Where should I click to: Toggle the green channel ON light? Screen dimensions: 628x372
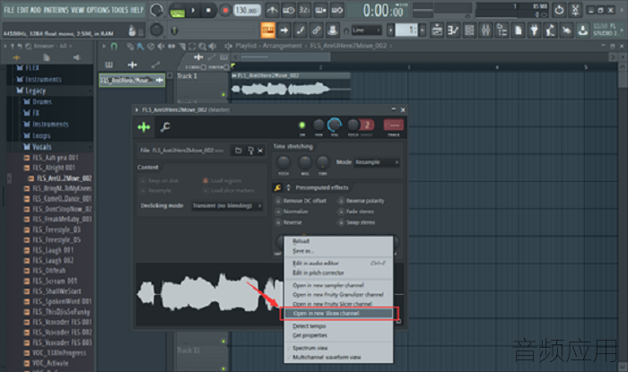click(302, 125)
